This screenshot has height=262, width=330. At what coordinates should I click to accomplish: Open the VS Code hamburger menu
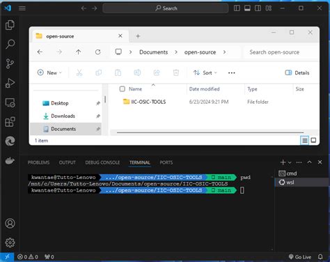pos(22,8)
